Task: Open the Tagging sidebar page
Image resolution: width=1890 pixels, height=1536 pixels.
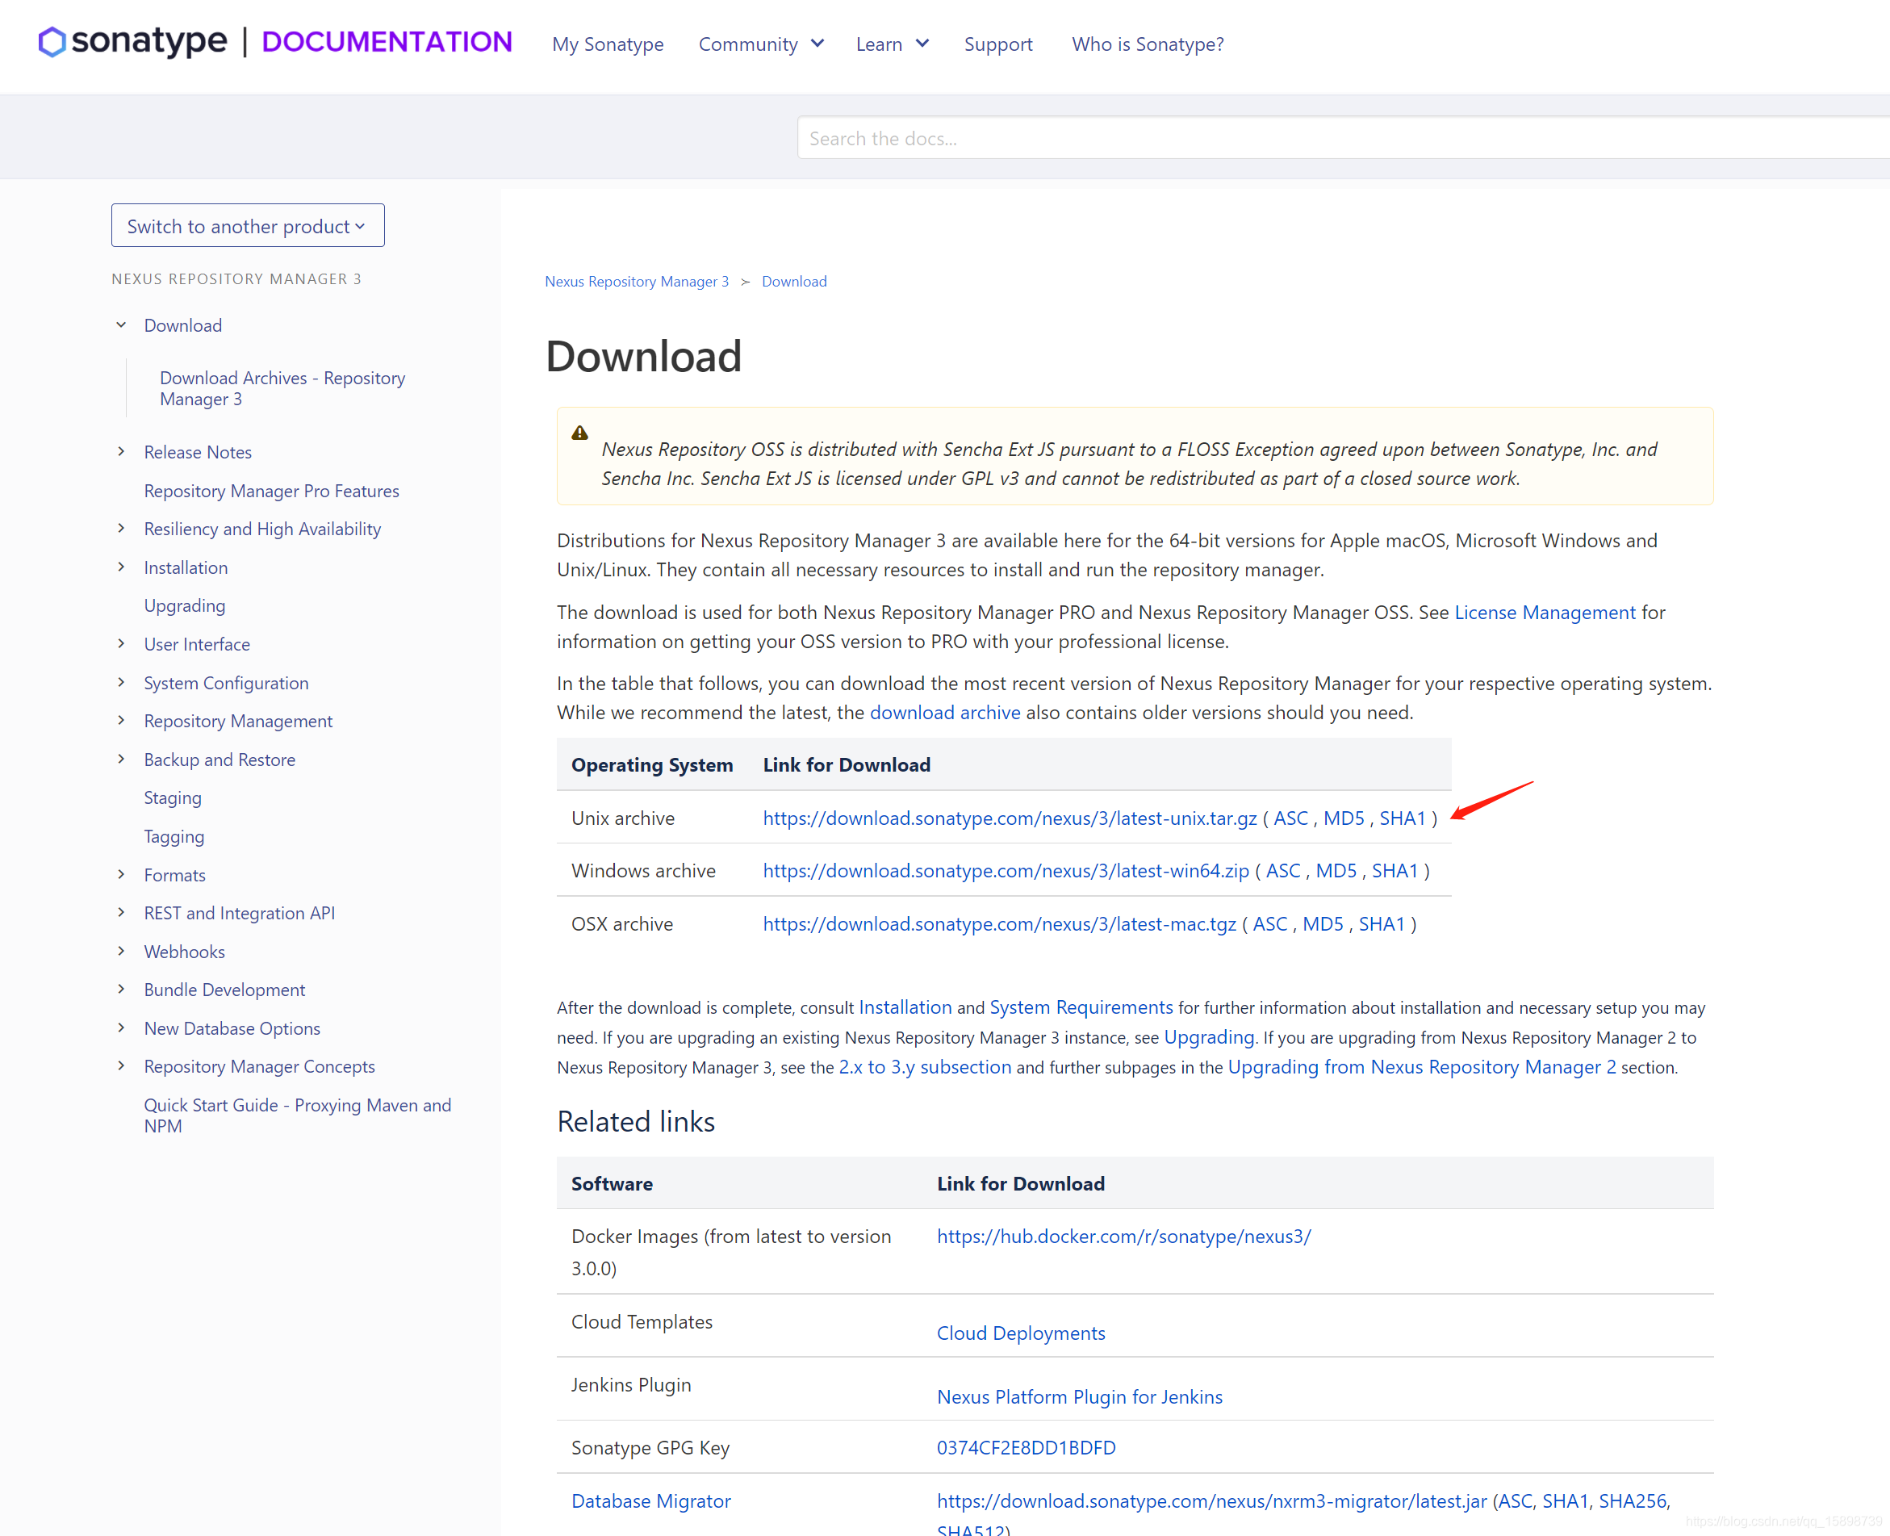Action: point(174,836)
